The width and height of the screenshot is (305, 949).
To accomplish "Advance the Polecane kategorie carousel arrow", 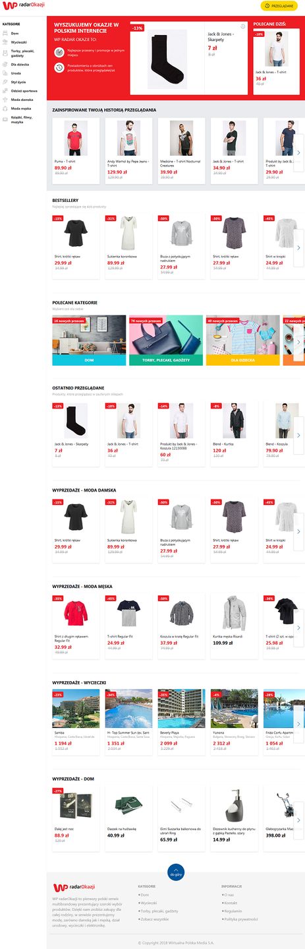I will [298, 342].
